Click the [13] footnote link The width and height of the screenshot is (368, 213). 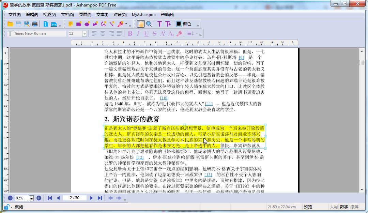[209, 174]
